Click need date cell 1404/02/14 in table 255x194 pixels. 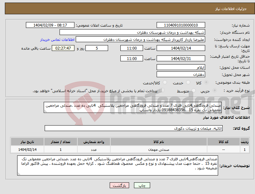click(x=27, y=150)
